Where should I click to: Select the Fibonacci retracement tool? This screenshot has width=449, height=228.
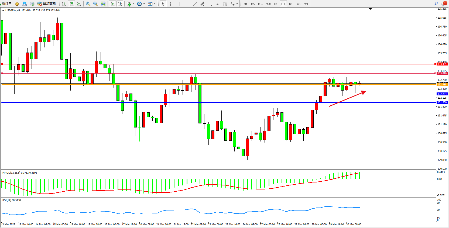coord(210,4)
